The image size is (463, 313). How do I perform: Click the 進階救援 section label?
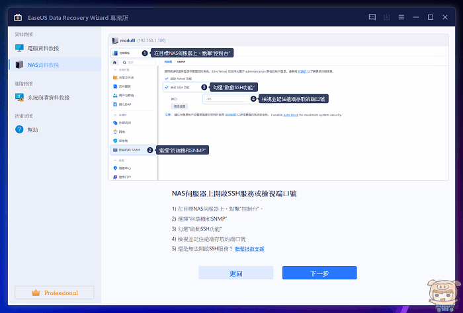click(24, 84)
